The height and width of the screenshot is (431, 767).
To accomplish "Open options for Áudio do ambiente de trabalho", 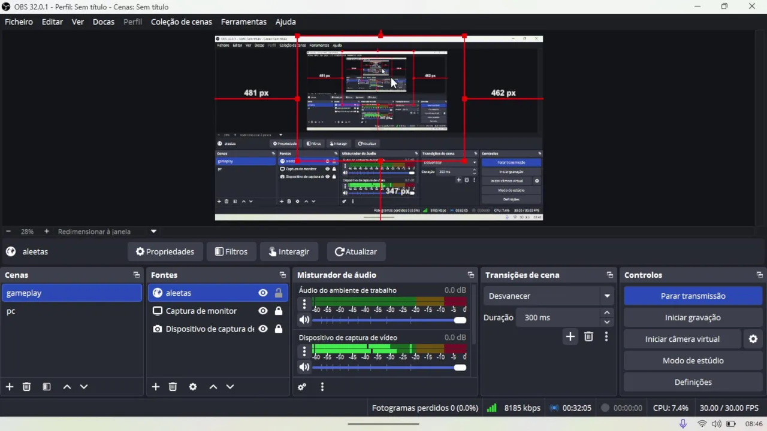I will [304, 304].
